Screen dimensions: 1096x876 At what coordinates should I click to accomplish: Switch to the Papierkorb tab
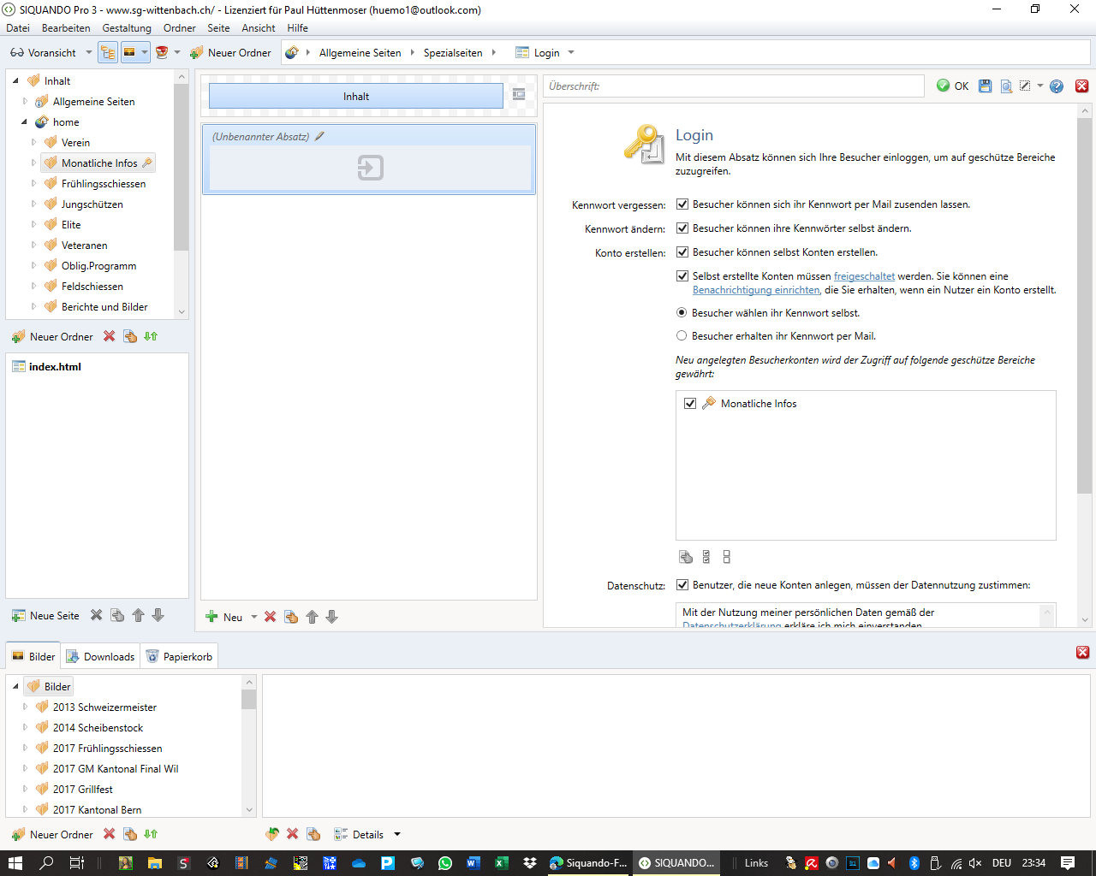click(179, 656)
